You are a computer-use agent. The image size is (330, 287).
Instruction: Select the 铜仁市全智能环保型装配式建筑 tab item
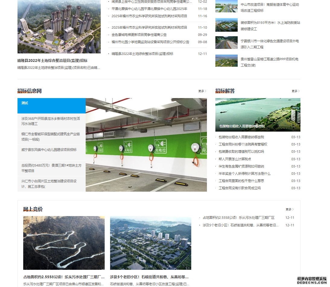click(51, 137)
